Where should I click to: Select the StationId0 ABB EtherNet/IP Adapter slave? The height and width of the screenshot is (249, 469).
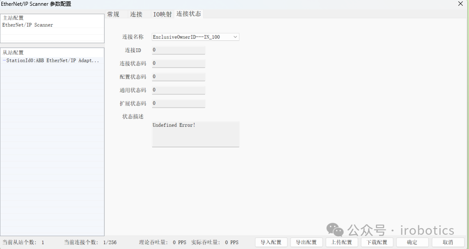pyautogui.click(x=51, y=60)
